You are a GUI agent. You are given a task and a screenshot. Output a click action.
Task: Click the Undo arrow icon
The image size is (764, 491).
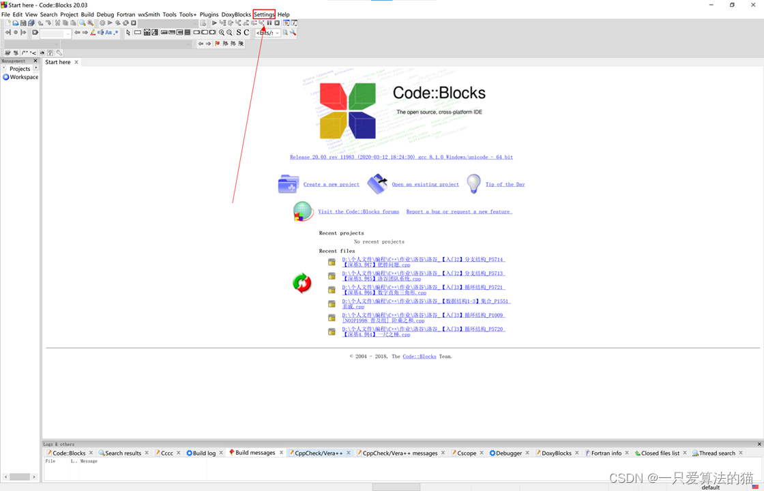(x=40, y=23)
